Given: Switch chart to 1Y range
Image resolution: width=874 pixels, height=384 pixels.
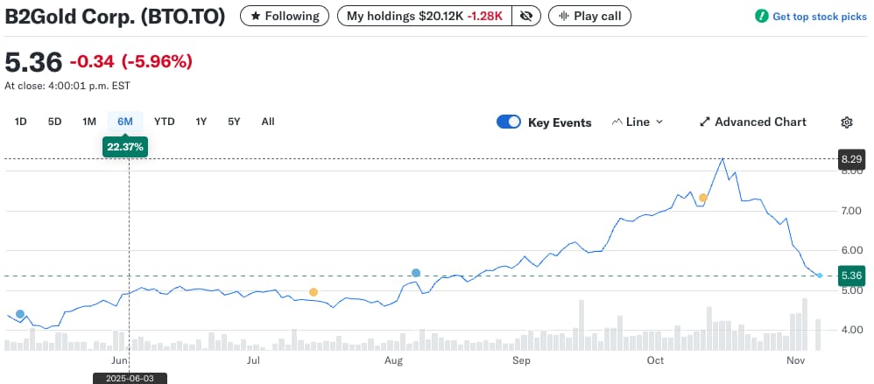Looking at the screenshot, I should point(201,122).
